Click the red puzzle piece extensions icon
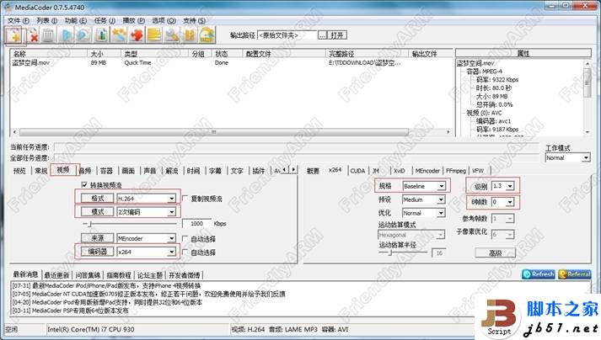This screenshot has height=340, width=601. 137,35
